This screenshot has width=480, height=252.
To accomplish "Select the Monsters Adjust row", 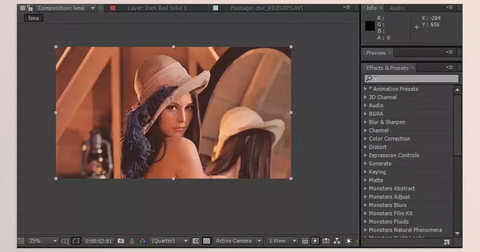I will pyautogui.click(x=408, y=197).
